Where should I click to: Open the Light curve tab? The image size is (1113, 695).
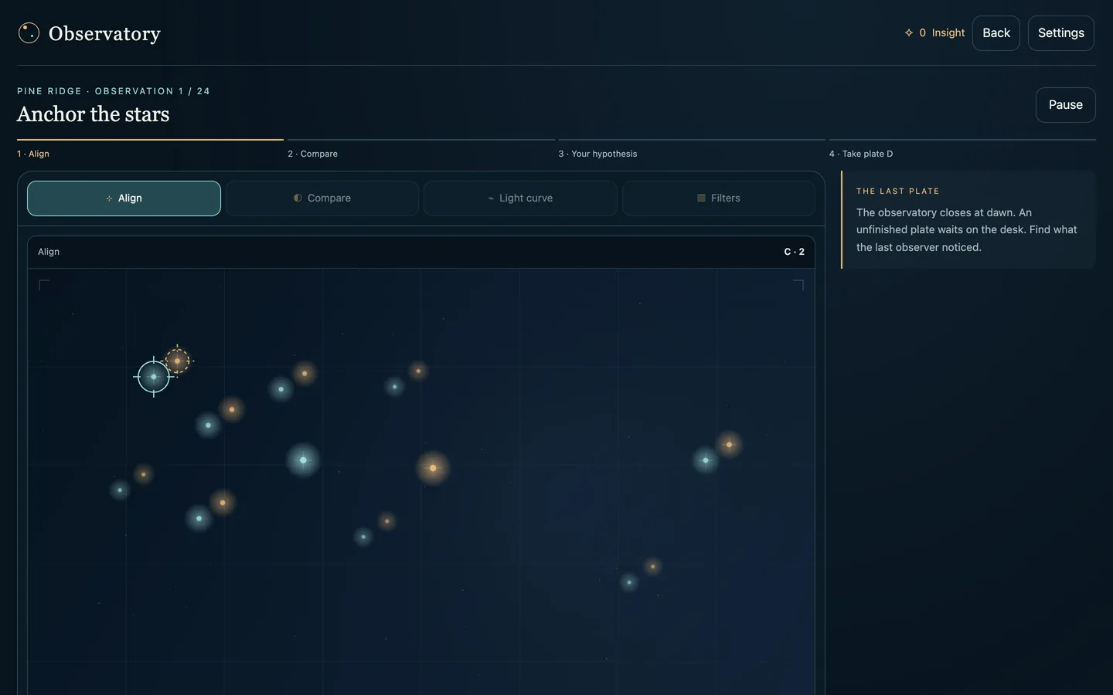(x=520, y=198)
